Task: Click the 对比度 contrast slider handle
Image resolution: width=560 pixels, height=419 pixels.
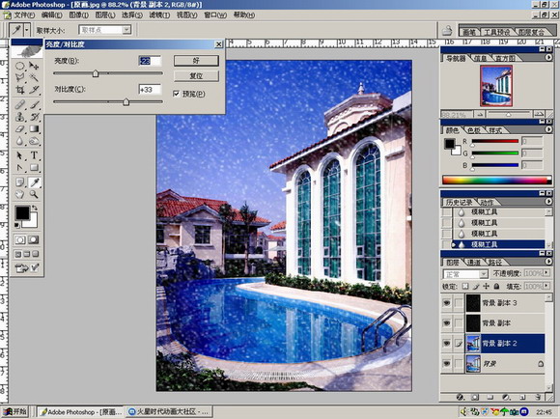Action: [x=126, y=102]
